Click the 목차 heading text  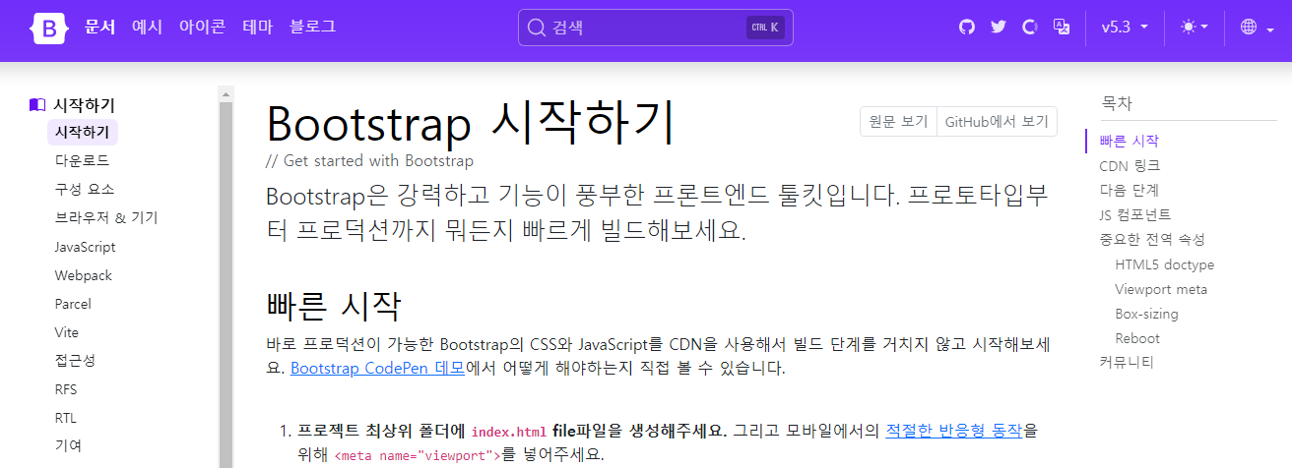1117,102
